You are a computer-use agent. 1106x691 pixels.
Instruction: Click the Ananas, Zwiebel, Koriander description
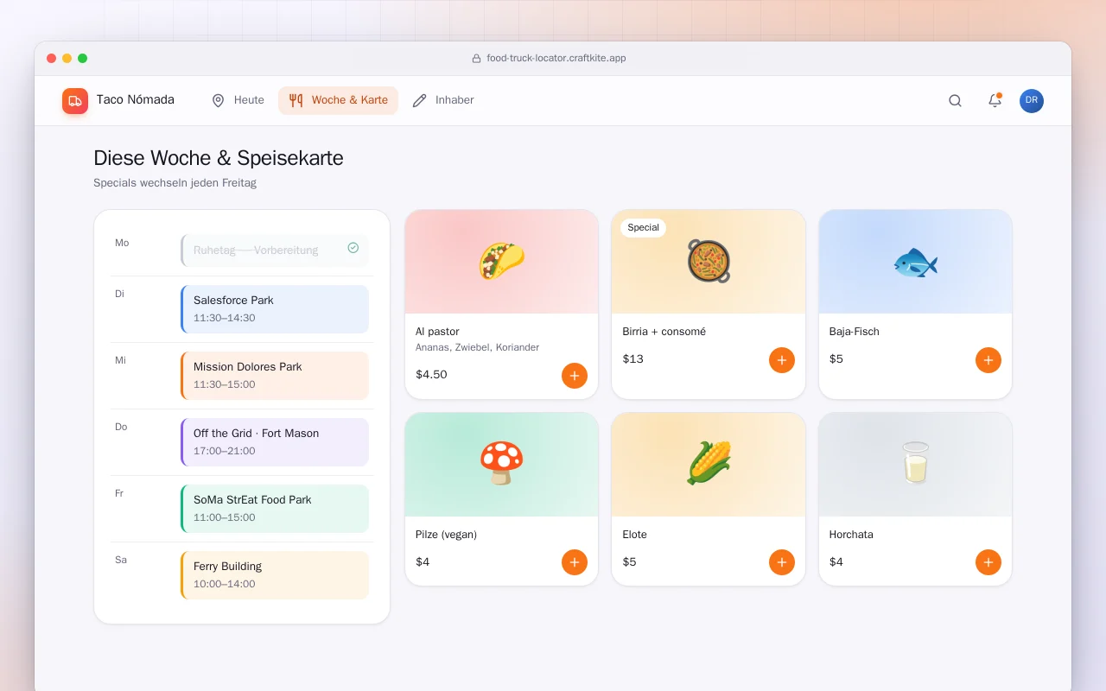click(477, 347)
